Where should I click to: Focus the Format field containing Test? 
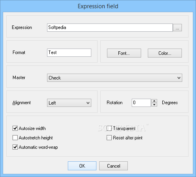coord(69,52)
